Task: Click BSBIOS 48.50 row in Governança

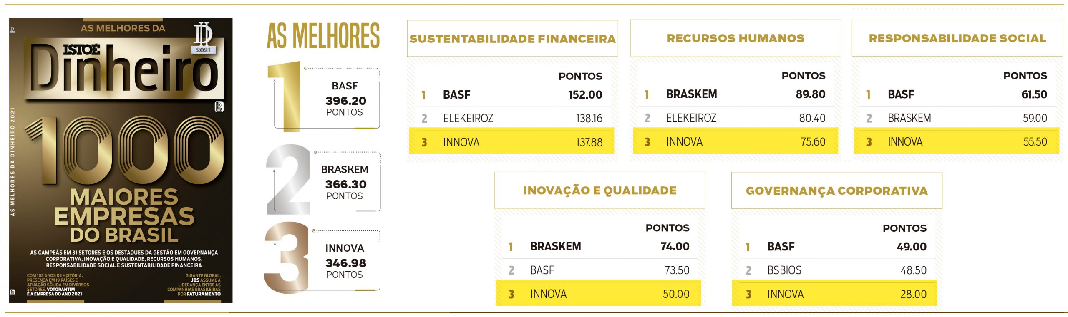Action: pyautogui.click(x=836, y=270)
